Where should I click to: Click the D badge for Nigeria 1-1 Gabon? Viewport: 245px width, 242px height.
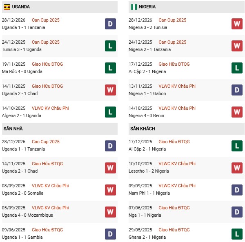(237, 90)
